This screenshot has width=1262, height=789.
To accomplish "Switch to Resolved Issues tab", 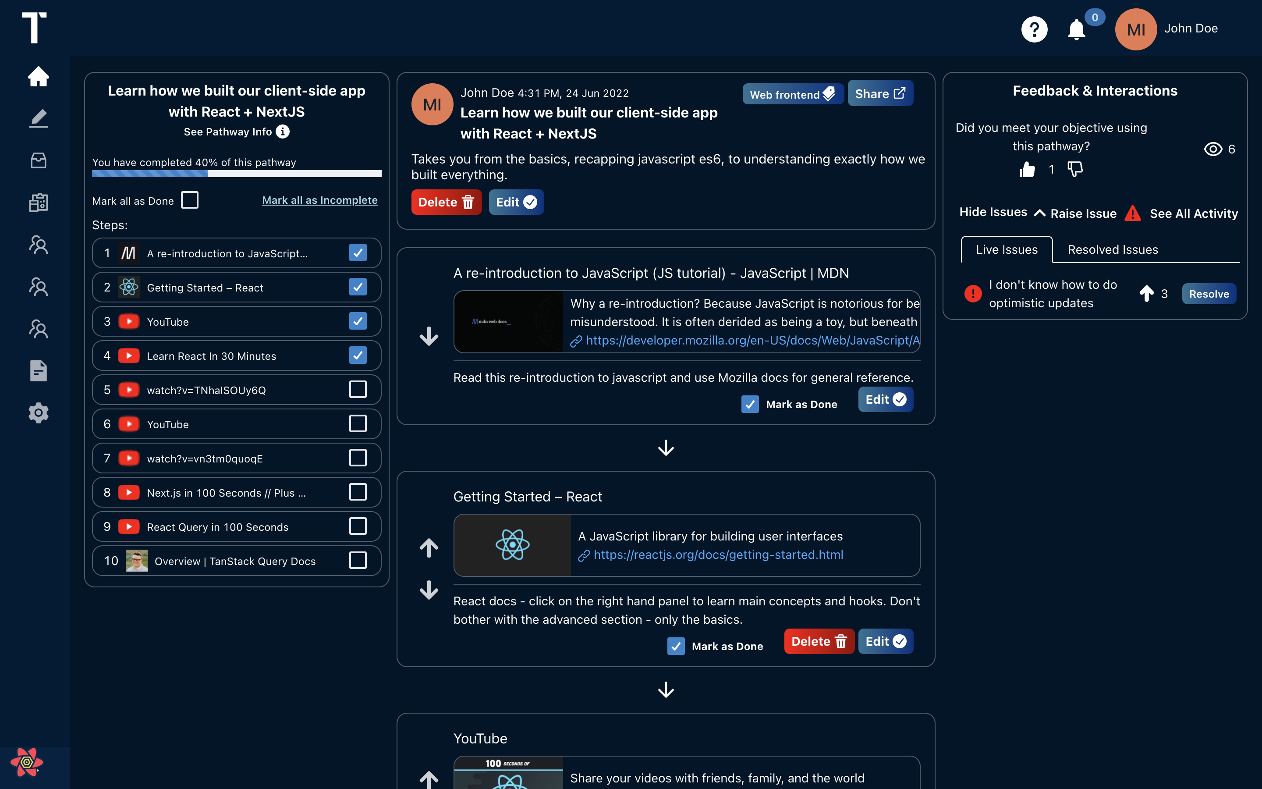I will pyautogui.click(x=1112, y=249).
